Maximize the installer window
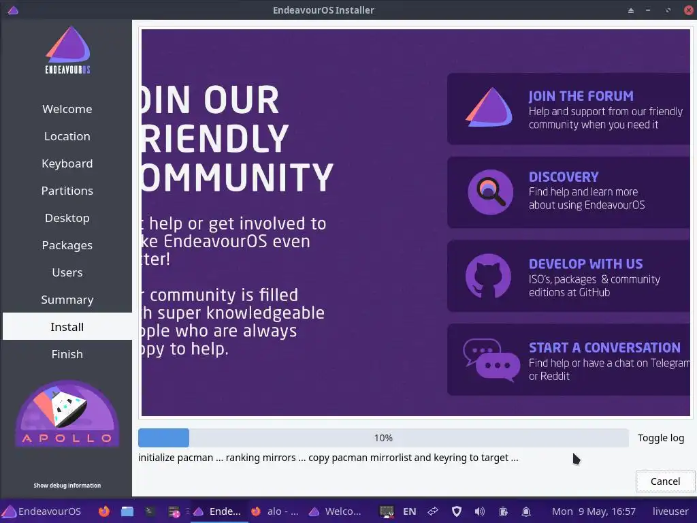This screenshot has height=523, width=697. (668, 10)
